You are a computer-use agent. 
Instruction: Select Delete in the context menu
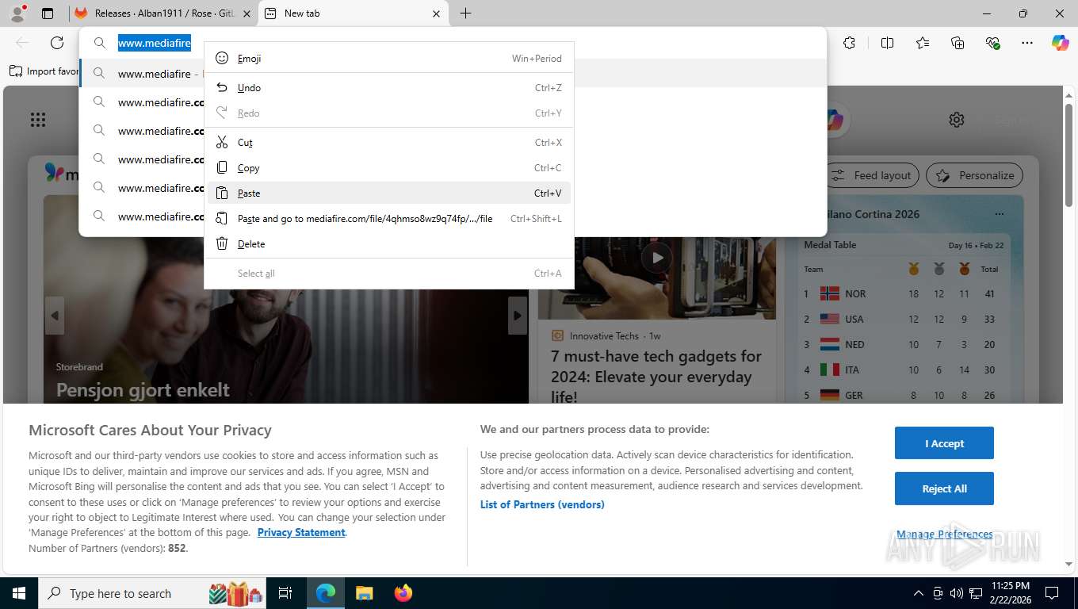point(388,244)
